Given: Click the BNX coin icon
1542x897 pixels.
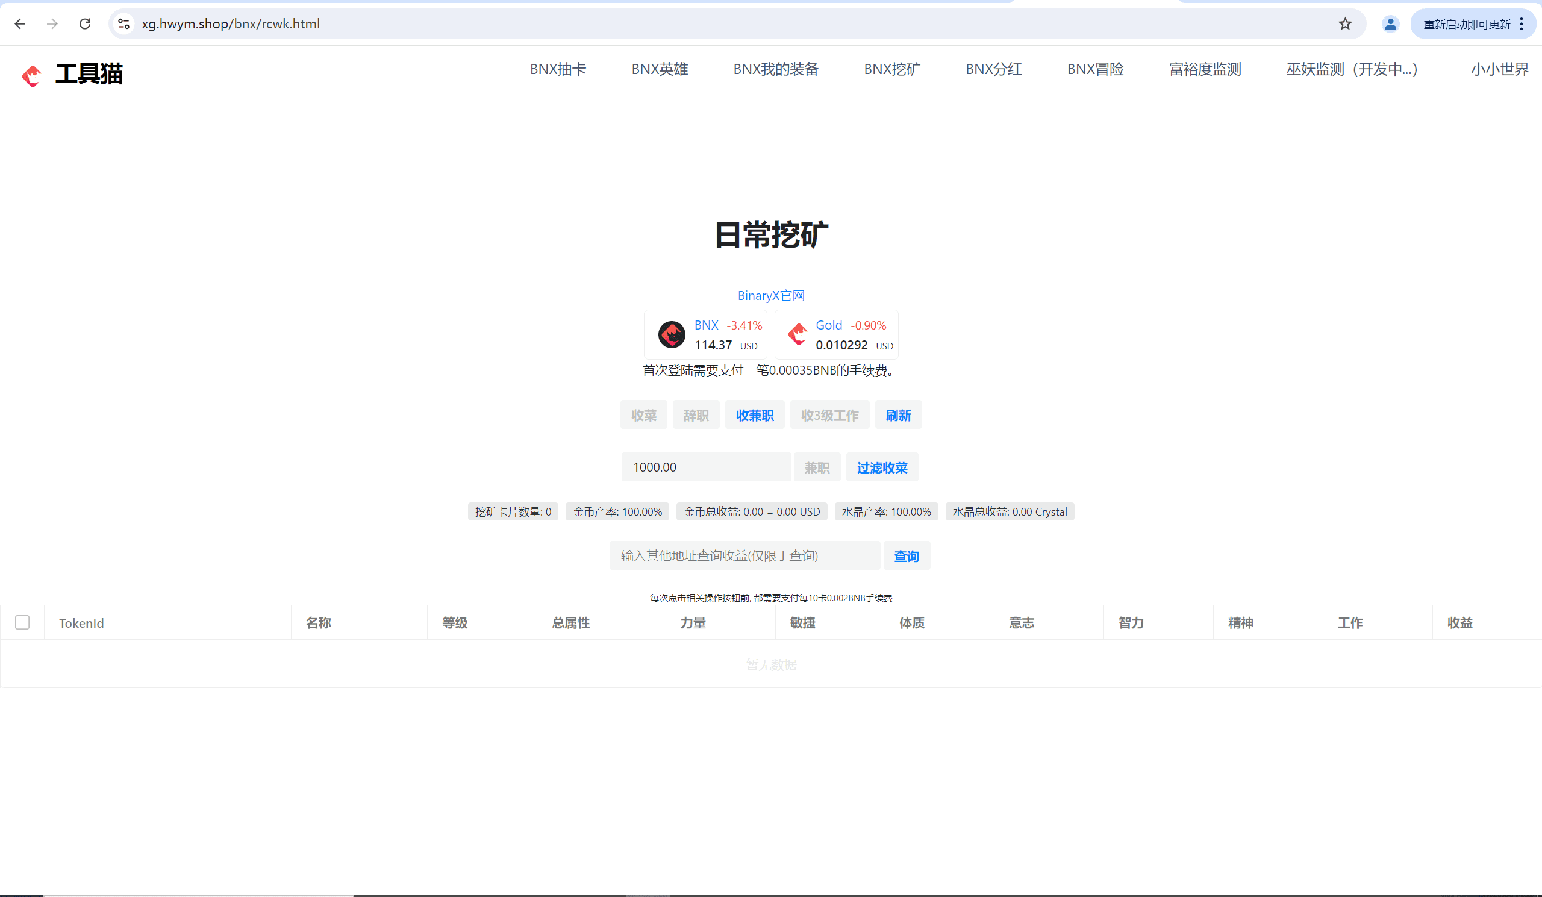Looking at the screenshot, I should pyautogui.click(x=671, y=335).
